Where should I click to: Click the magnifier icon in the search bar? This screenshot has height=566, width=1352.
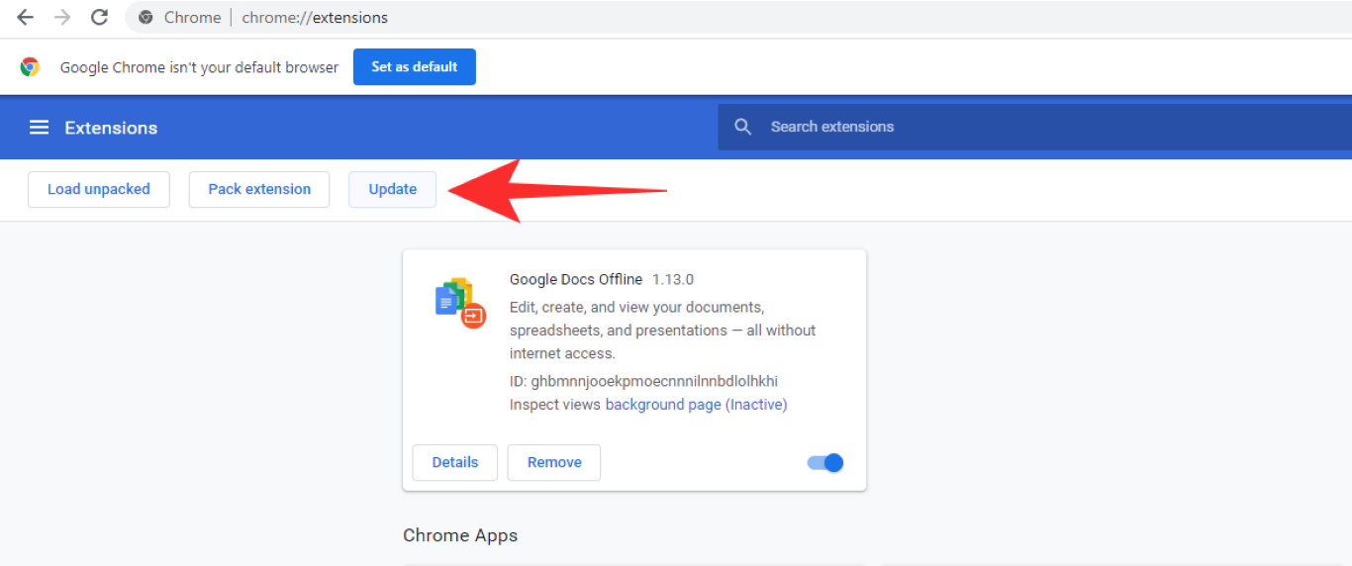743,127
